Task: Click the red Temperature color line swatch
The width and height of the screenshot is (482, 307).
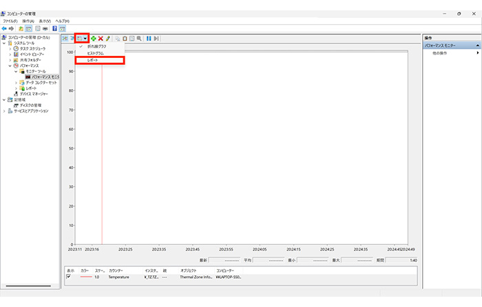Action: (85, 276)
